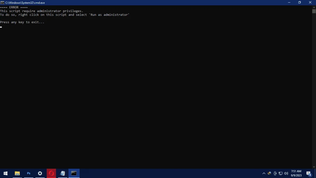Open Settings gear icon in taskbar
Screen dimensions: 316x178
coord(40,173)
